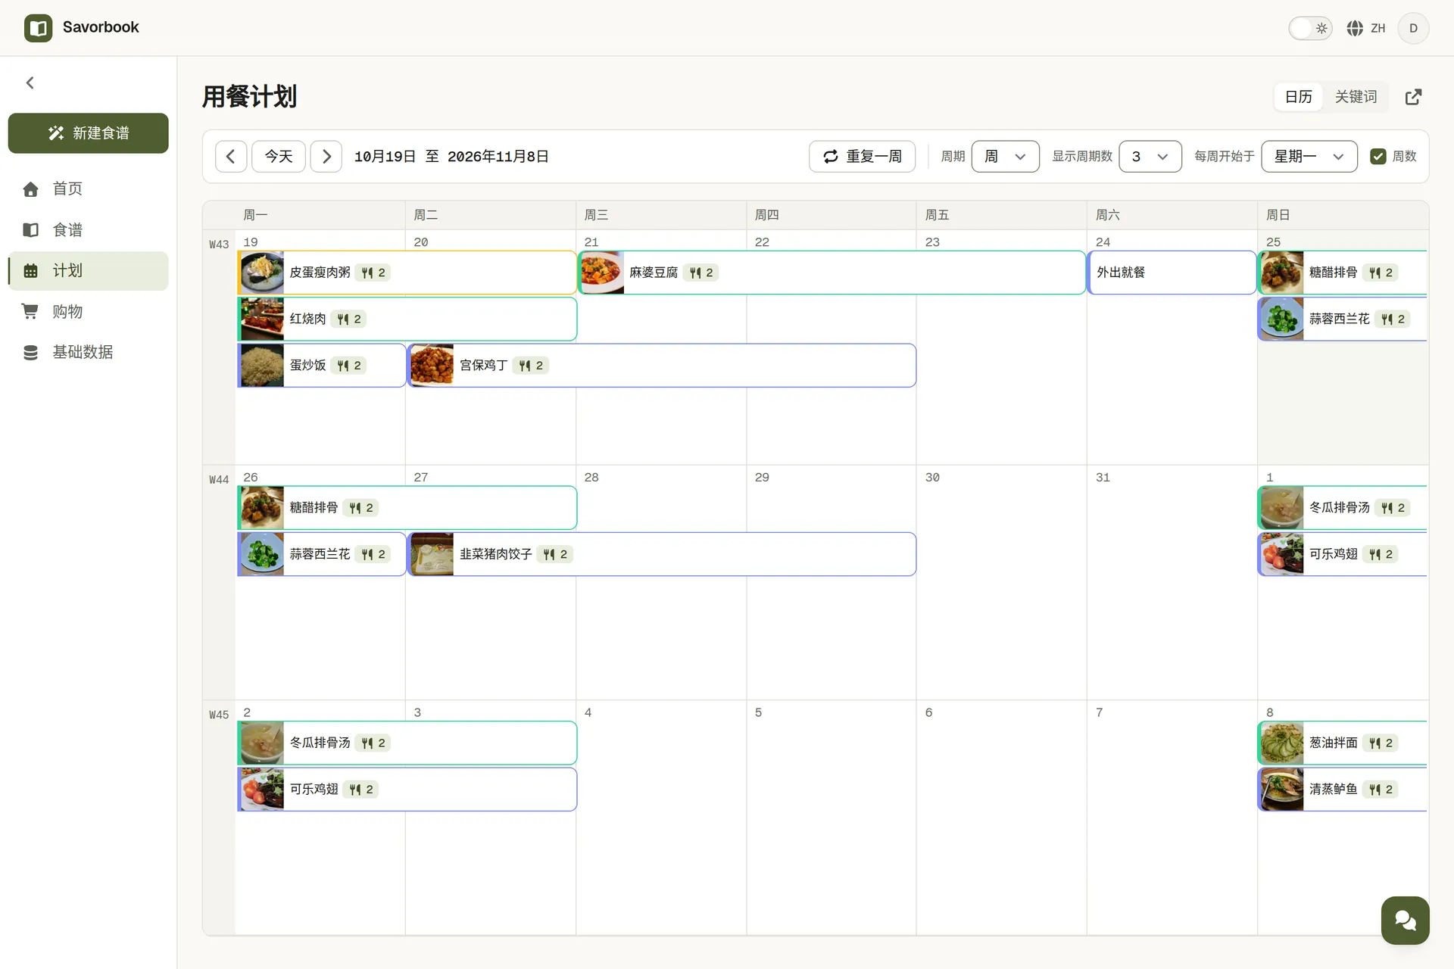1454x969 pixels.
Task: Open the 红烧肉 meal thumbnail
Action: click(x=262, y=319)
